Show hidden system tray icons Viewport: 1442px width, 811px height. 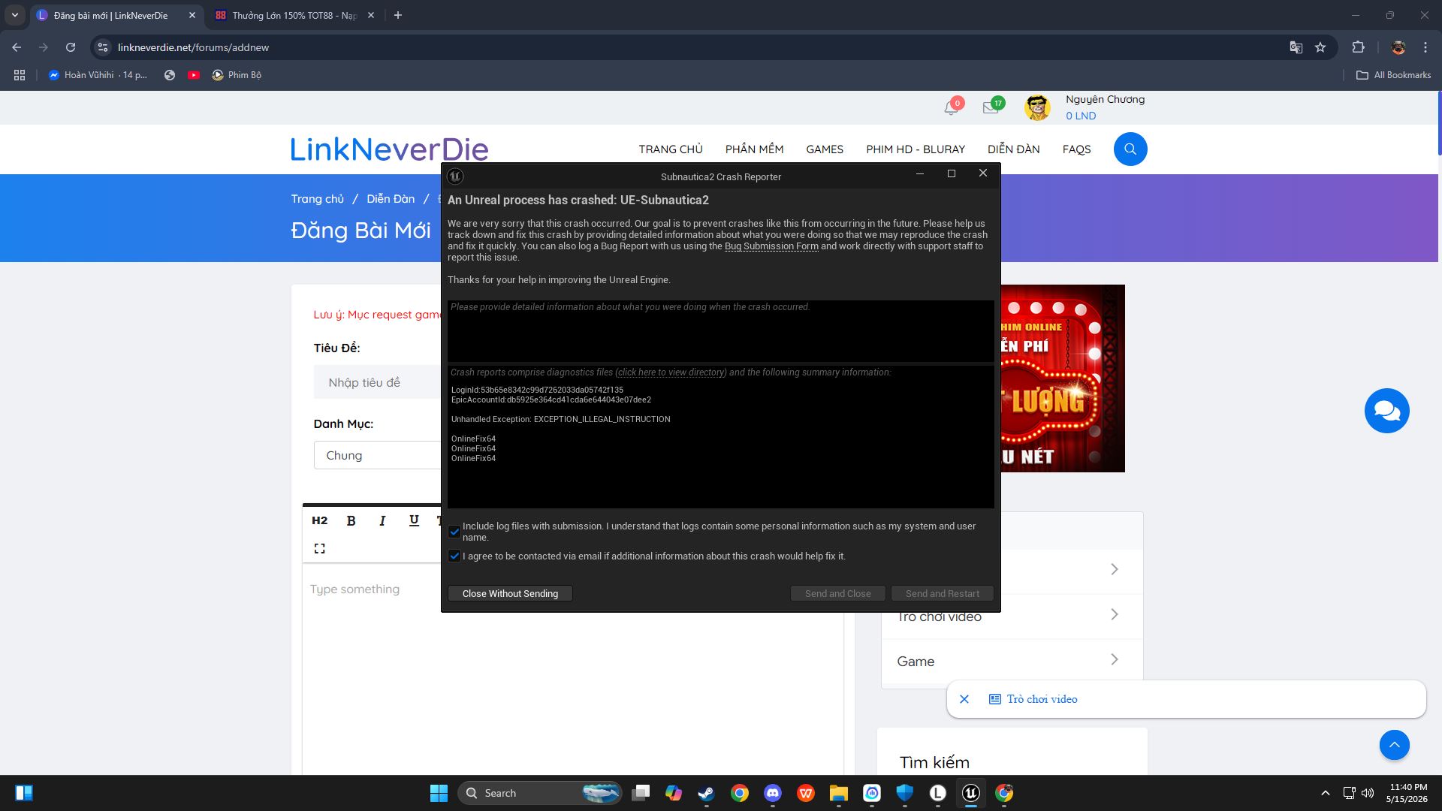click(x=1326, y=793)
